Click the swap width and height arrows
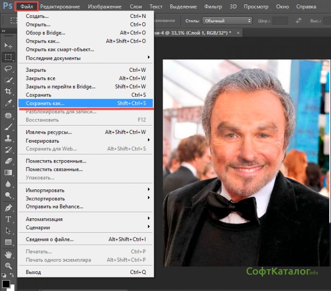The width and height of the screenshot is (331, 291). [x=298, y=21]
